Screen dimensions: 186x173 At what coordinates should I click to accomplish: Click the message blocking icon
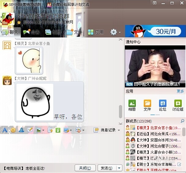point(78,130)
